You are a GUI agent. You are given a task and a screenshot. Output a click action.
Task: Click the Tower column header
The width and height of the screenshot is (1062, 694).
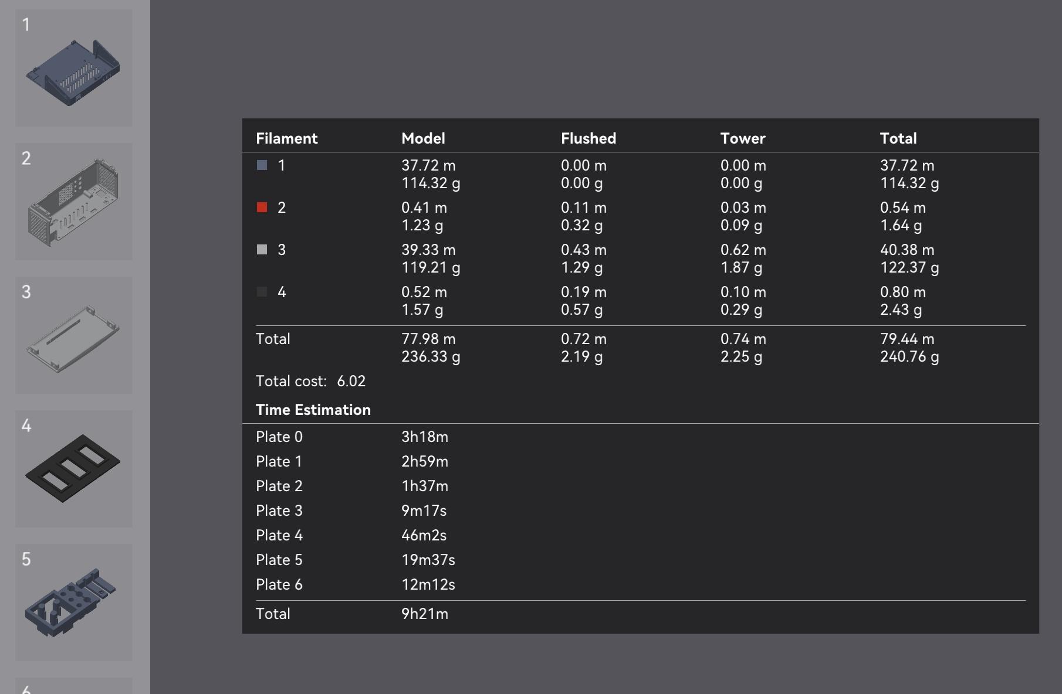(x=743, y=138)
